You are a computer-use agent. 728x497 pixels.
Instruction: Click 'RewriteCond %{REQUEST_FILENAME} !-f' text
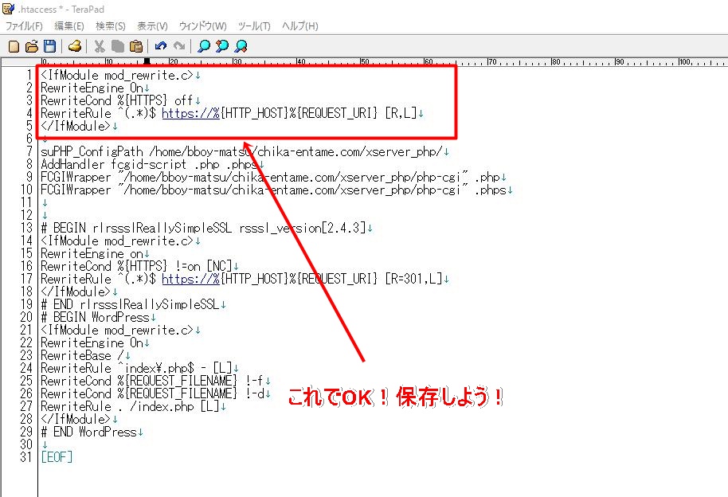(152, 382)
